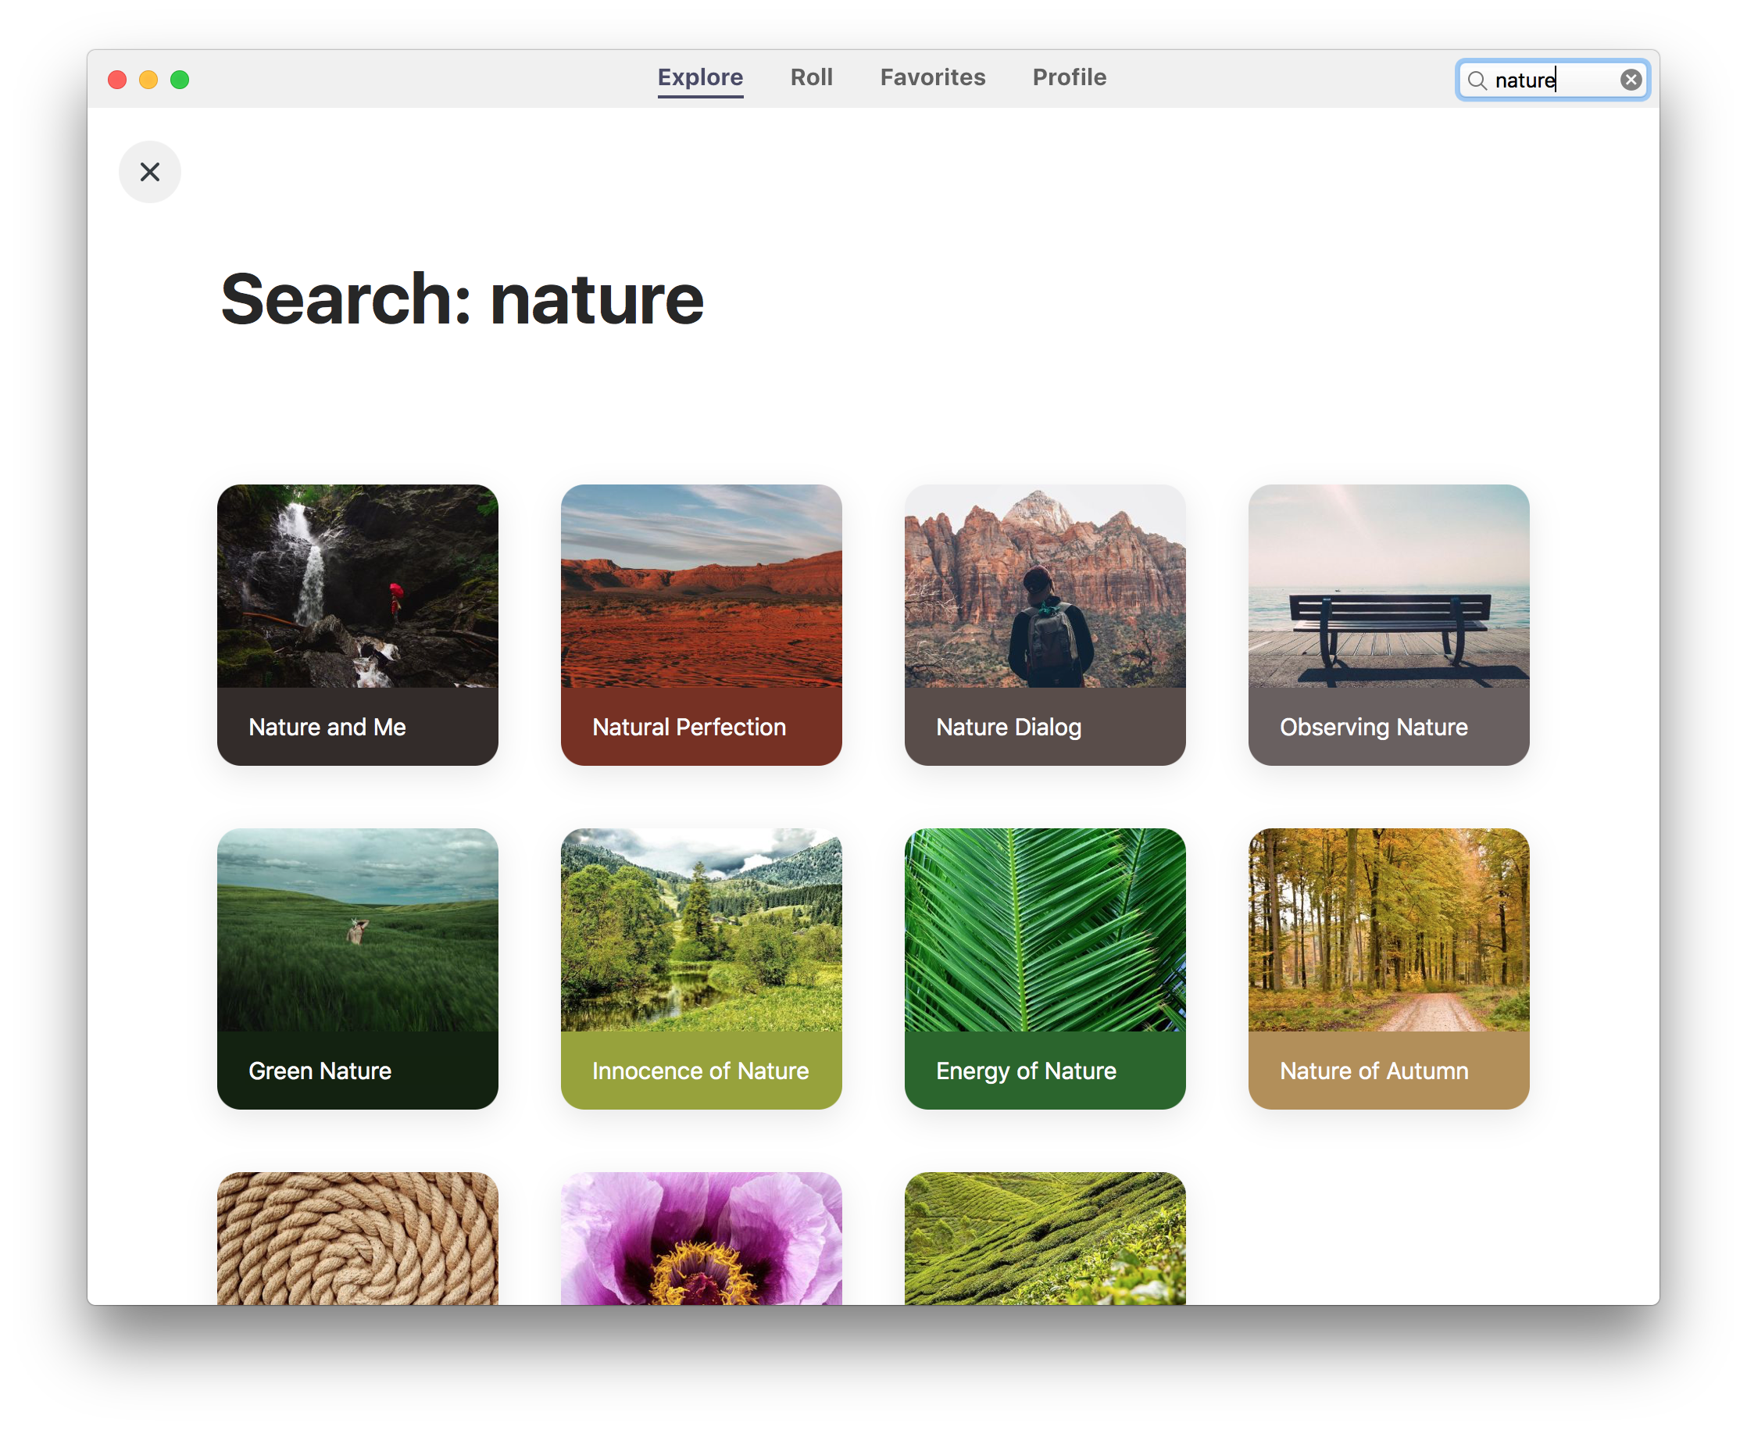Open the Innocence of Nature valley photo
This screenshot has height=1430, width=1747.
click(701, 929)
